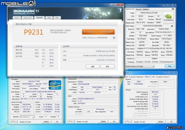Open the NVIDIA GeForce GTX 680 dropdown
Image resolution: width=185 pixels, height=130 pixels.
point(140,67)
